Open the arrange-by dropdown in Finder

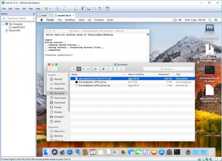pyautogui.click(x=95, y=69)
